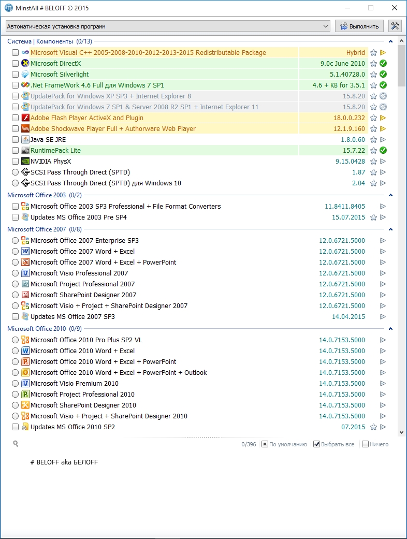Click the Hybrid version label
This screenshot has height=539, width=407.
pos(355,53)
